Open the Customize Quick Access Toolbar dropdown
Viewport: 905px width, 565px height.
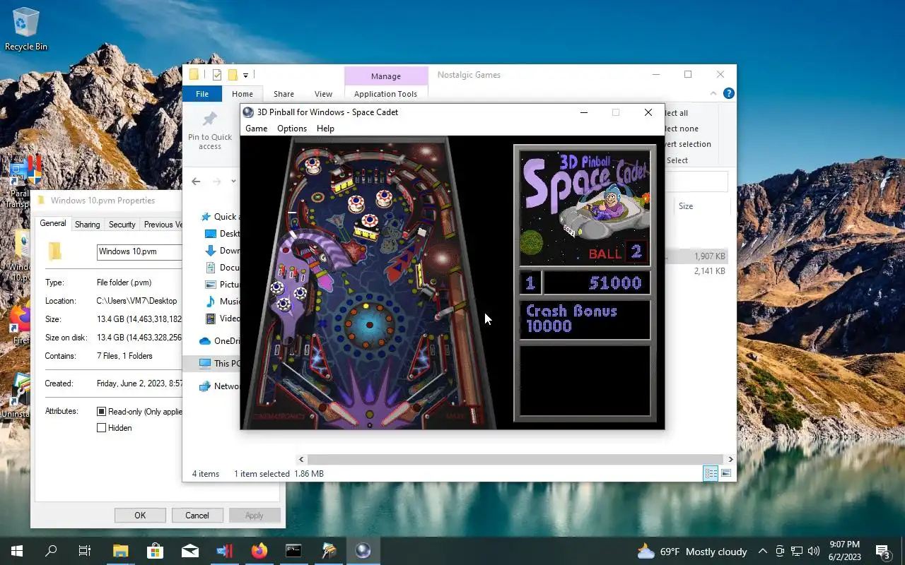(245, 76)
